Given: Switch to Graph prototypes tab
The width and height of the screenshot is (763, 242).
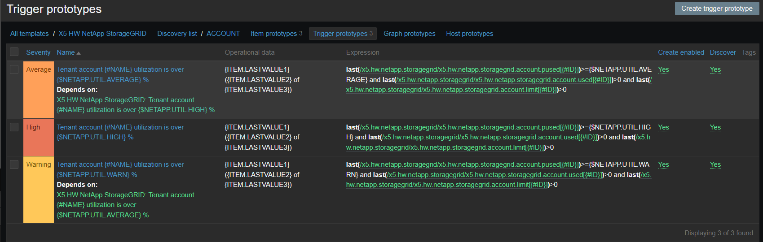Looking at the screenshot, I should [x=409, y=34].
